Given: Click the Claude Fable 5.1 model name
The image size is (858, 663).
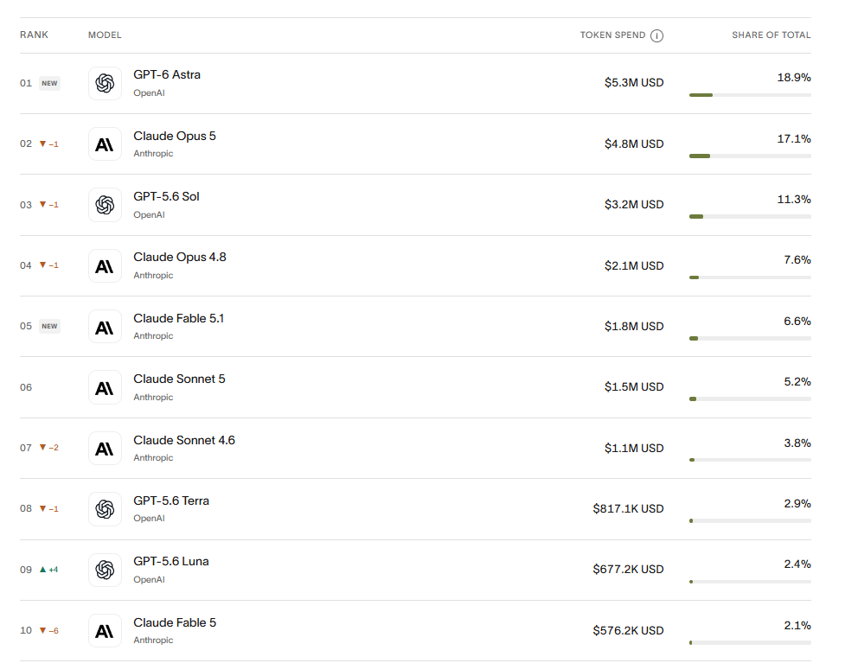Looking at the screenshot, I should (x=179, y=318).
